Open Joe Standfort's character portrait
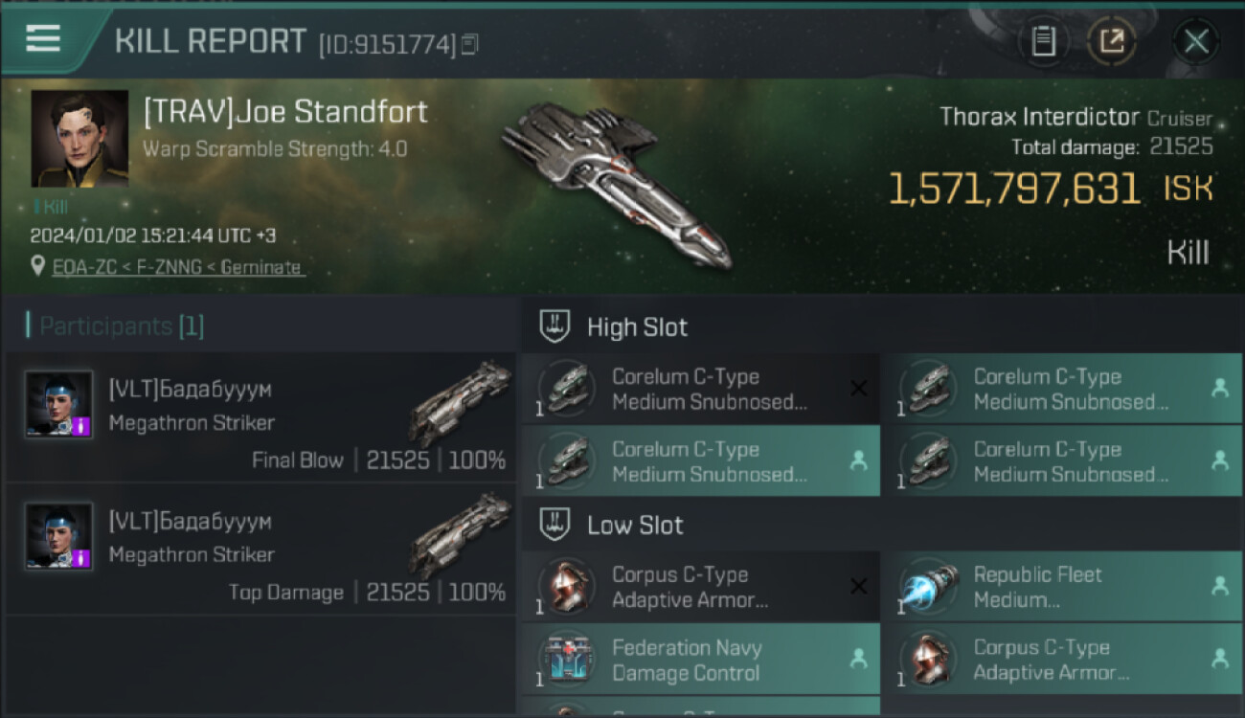This screenshot has width=1245, height=718. coord(79,139)
